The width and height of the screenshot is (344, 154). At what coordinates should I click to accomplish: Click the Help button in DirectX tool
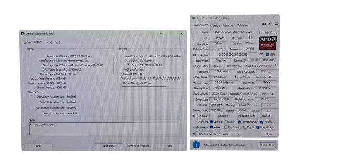38,146
